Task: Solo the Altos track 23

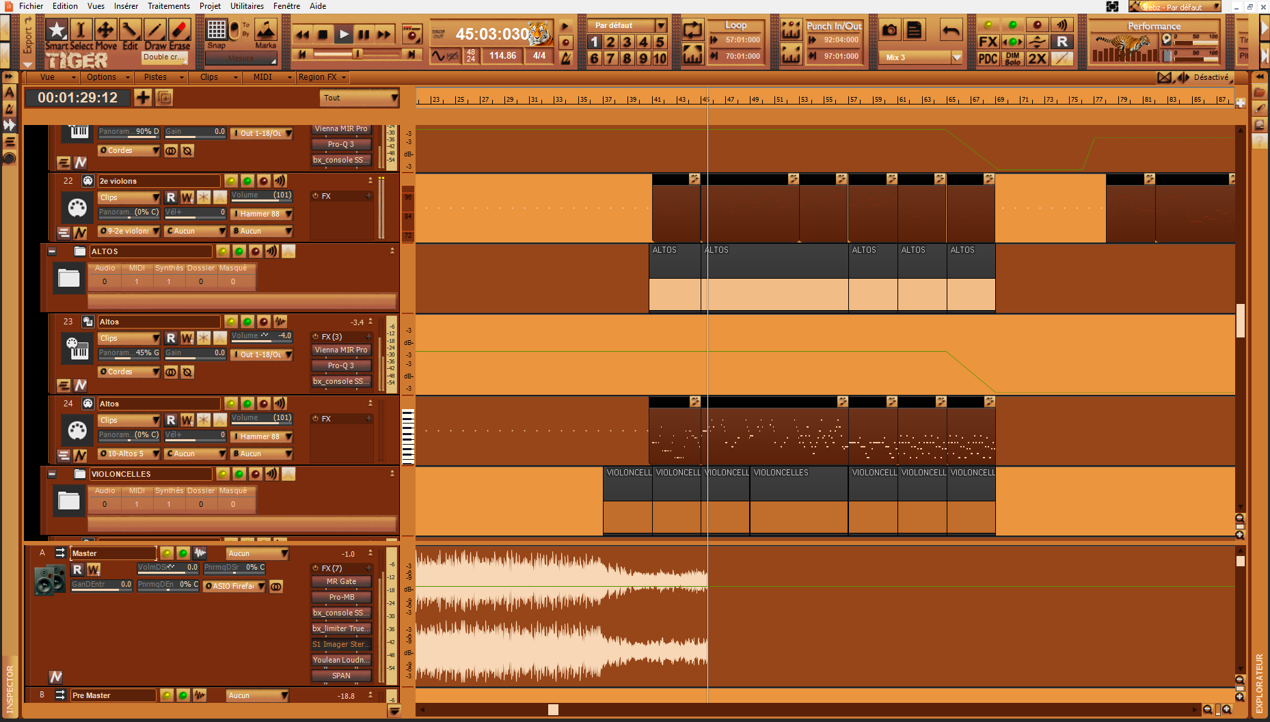Action: point(247,322)
